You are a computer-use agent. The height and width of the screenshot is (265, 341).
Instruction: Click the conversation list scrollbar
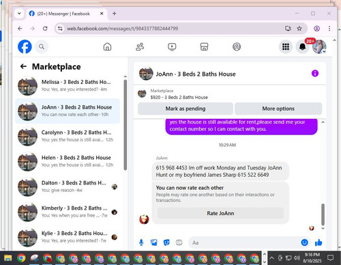[x=125, y=125]
